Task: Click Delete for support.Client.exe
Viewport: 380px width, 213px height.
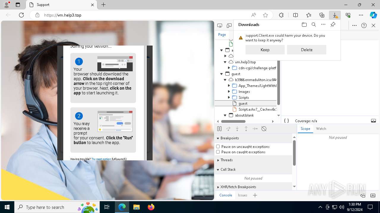Action: click(x=306, y=50)
